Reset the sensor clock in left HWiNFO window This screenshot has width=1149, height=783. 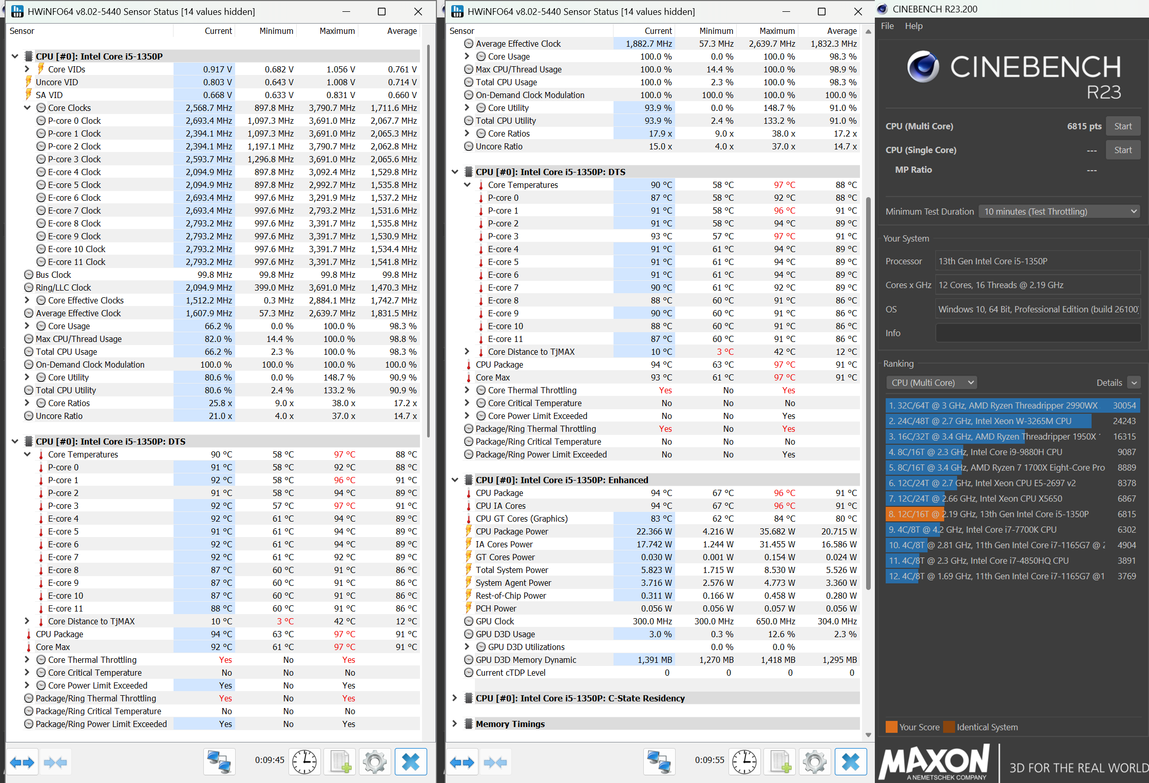[x=304, y=761]
